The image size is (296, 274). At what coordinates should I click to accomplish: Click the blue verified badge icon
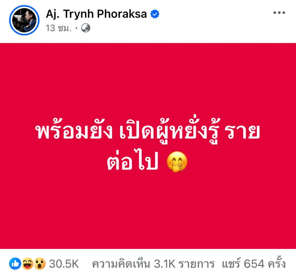155,14
